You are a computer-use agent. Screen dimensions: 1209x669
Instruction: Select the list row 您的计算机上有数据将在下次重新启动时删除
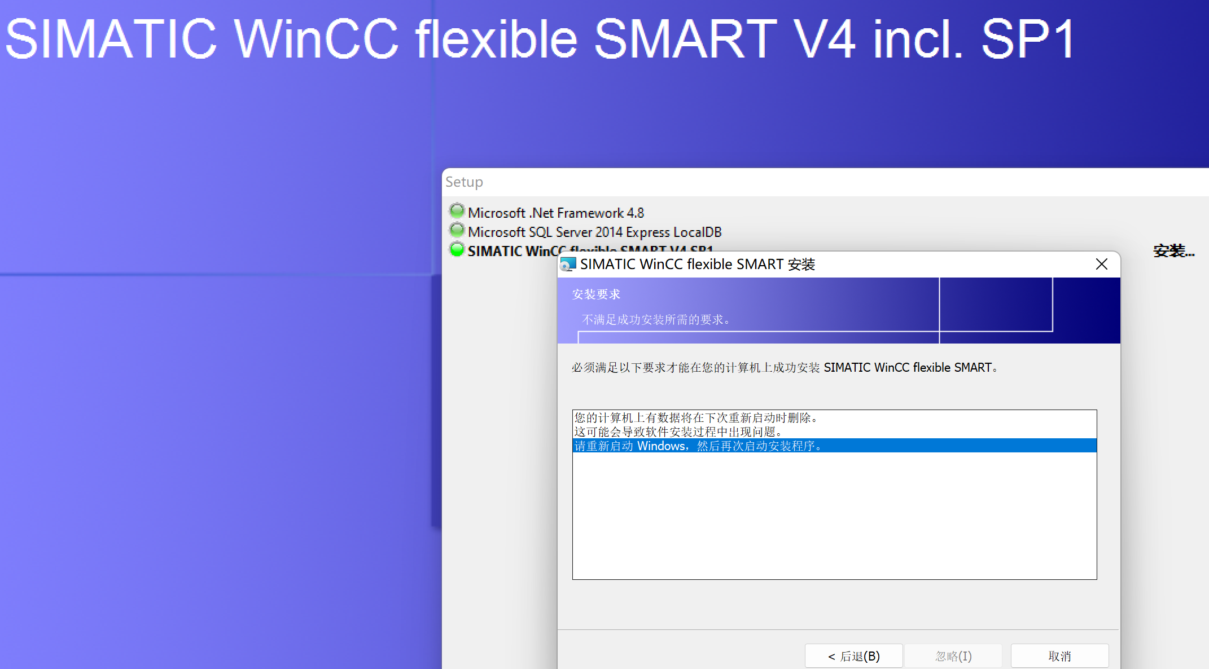[695, 417]
